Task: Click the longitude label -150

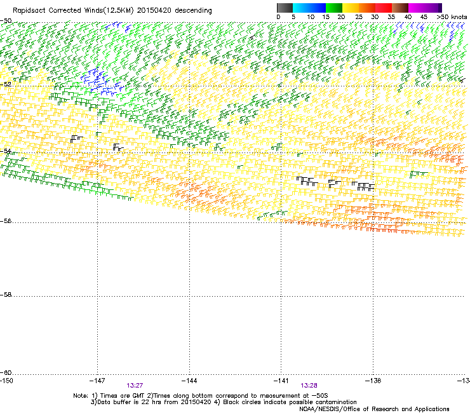Action: tap(6, 381)
